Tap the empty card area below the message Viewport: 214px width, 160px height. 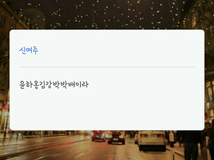tap(107, 109)
